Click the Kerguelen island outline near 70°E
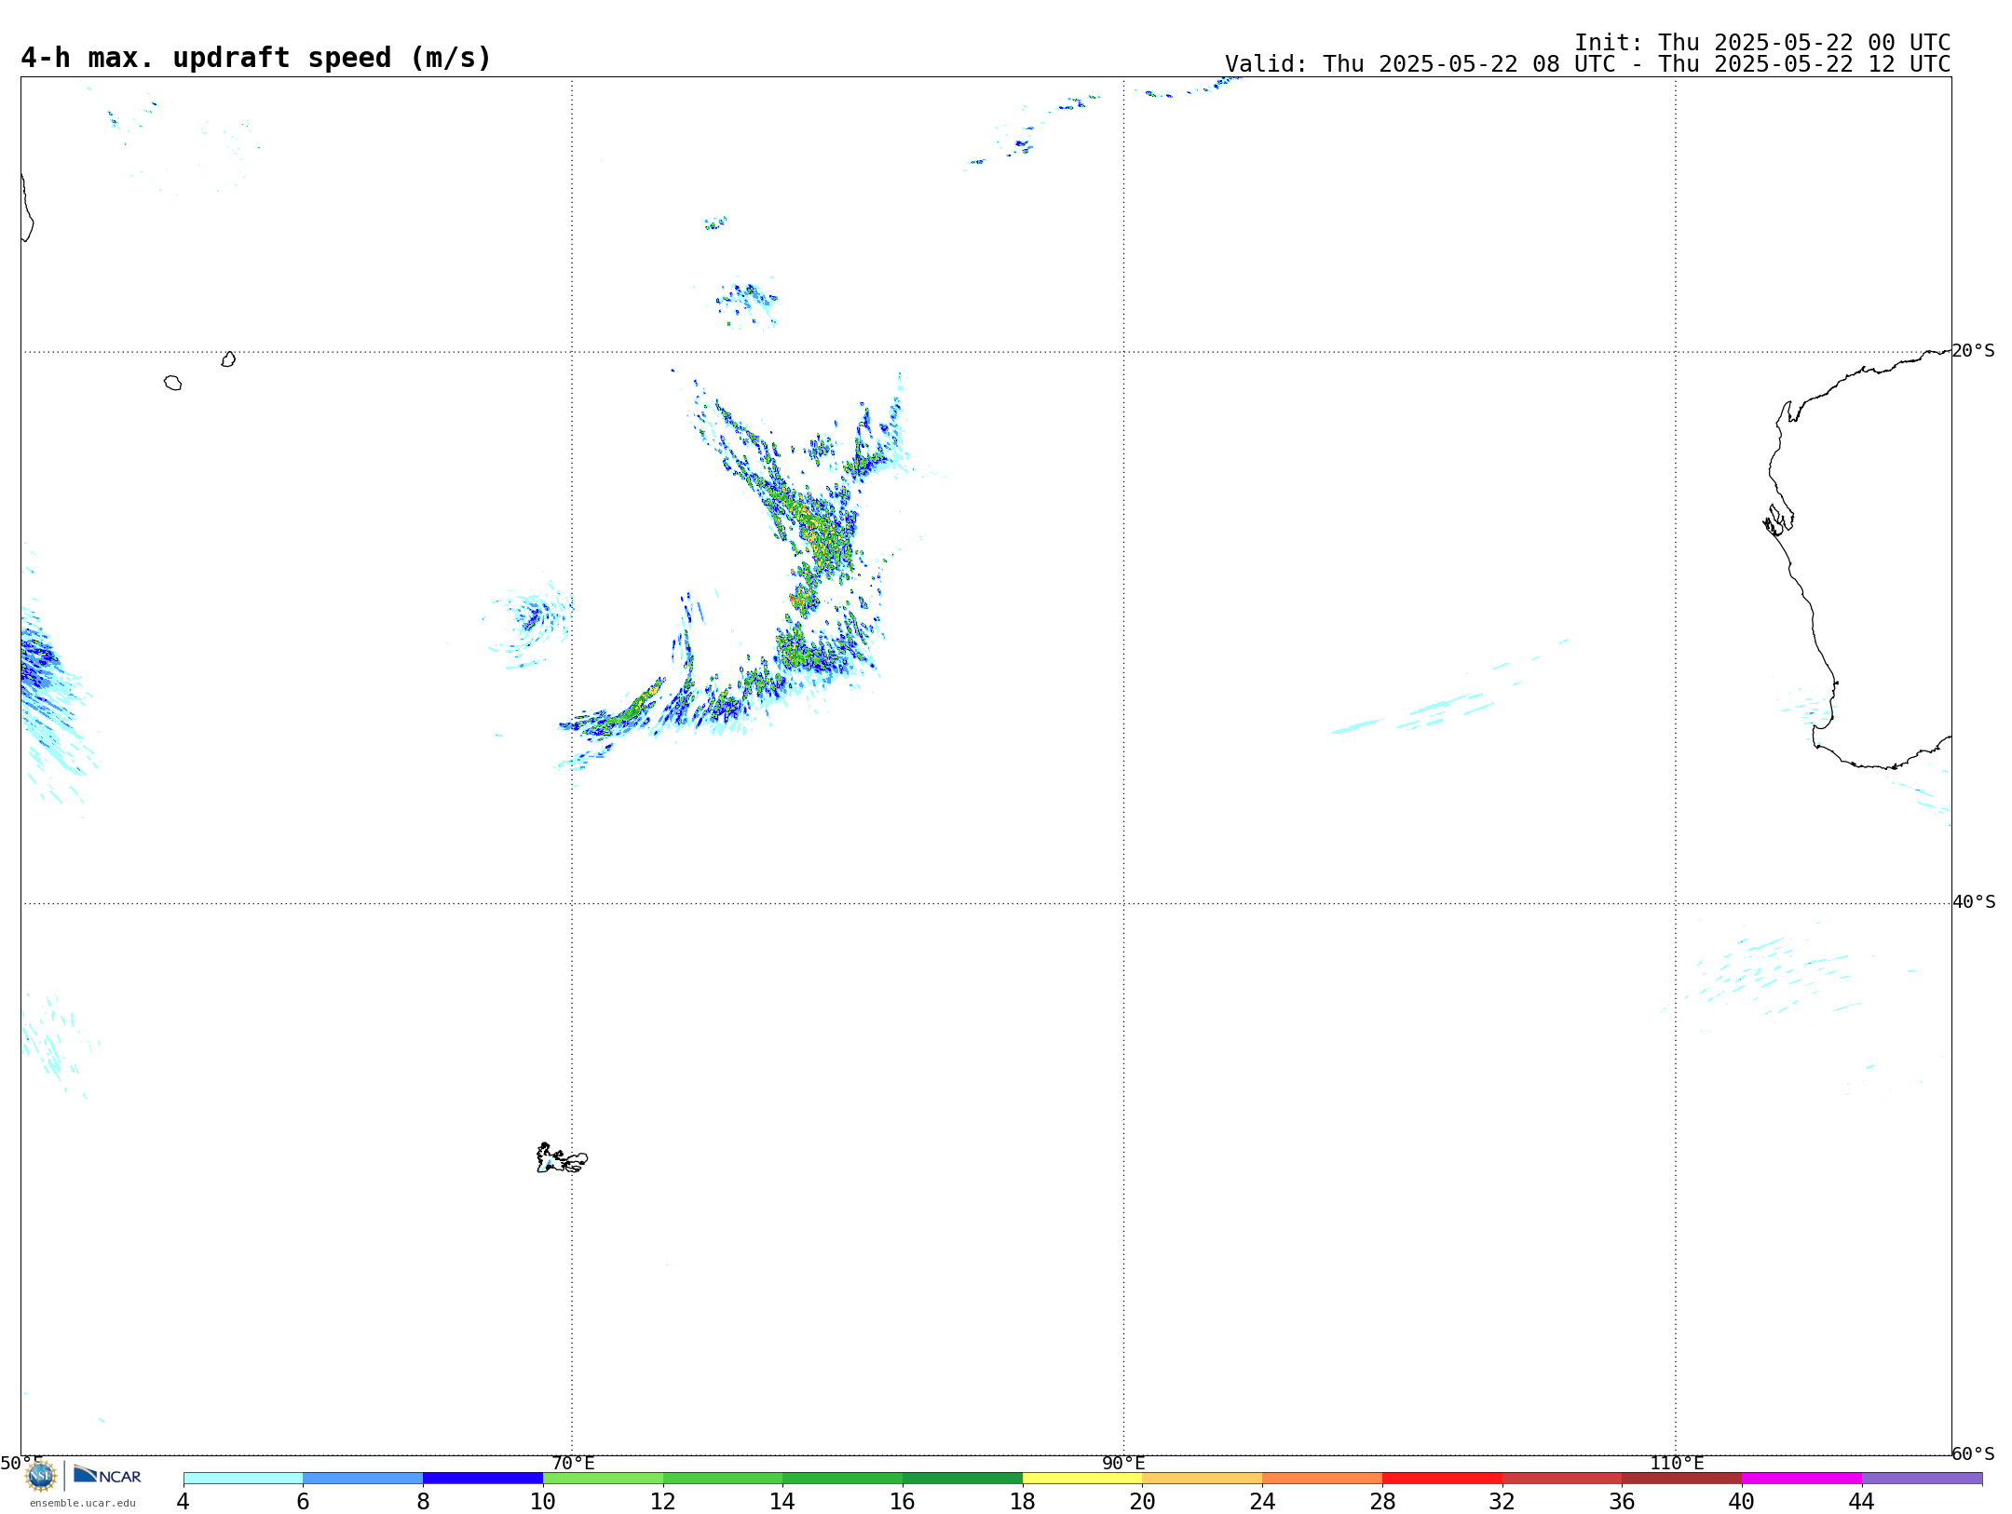The width and height of the screenshot is (2012, 1514). (x=562, y=1157)
